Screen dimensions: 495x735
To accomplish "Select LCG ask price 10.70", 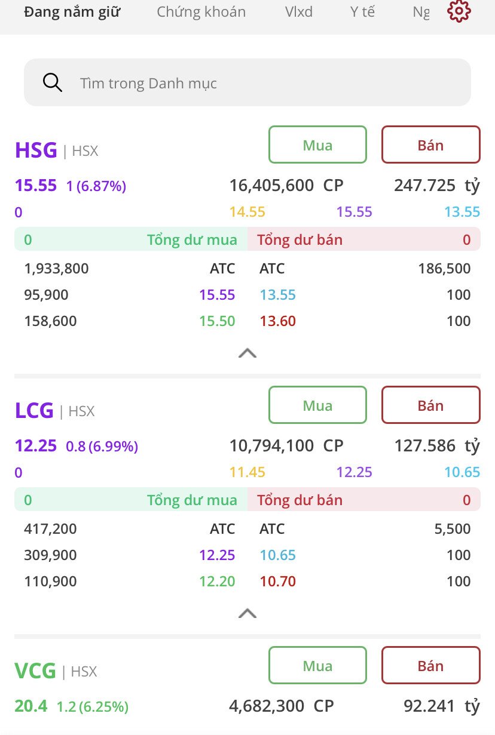I will click(x=278, y=582).
